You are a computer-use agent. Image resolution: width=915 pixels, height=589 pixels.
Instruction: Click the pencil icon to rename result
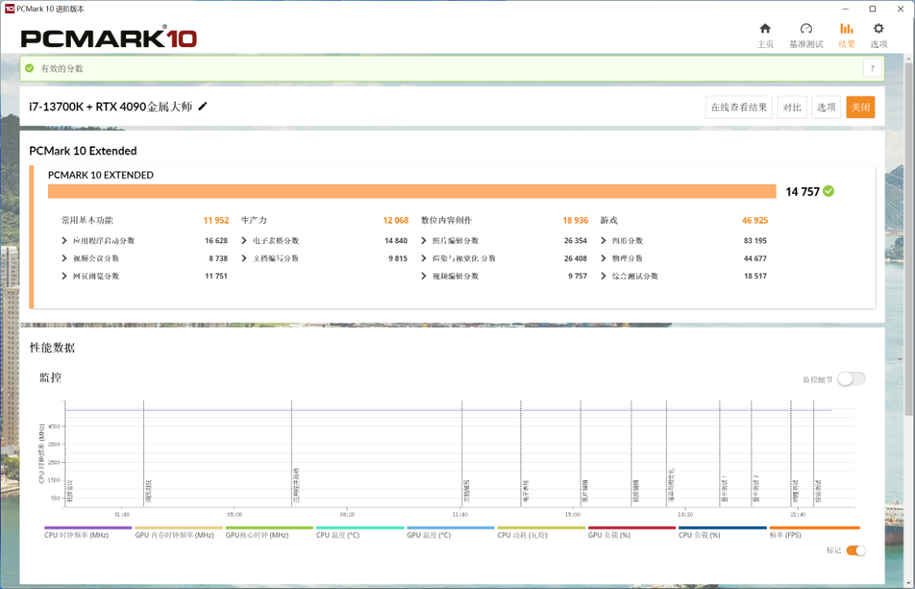(203, 107)
